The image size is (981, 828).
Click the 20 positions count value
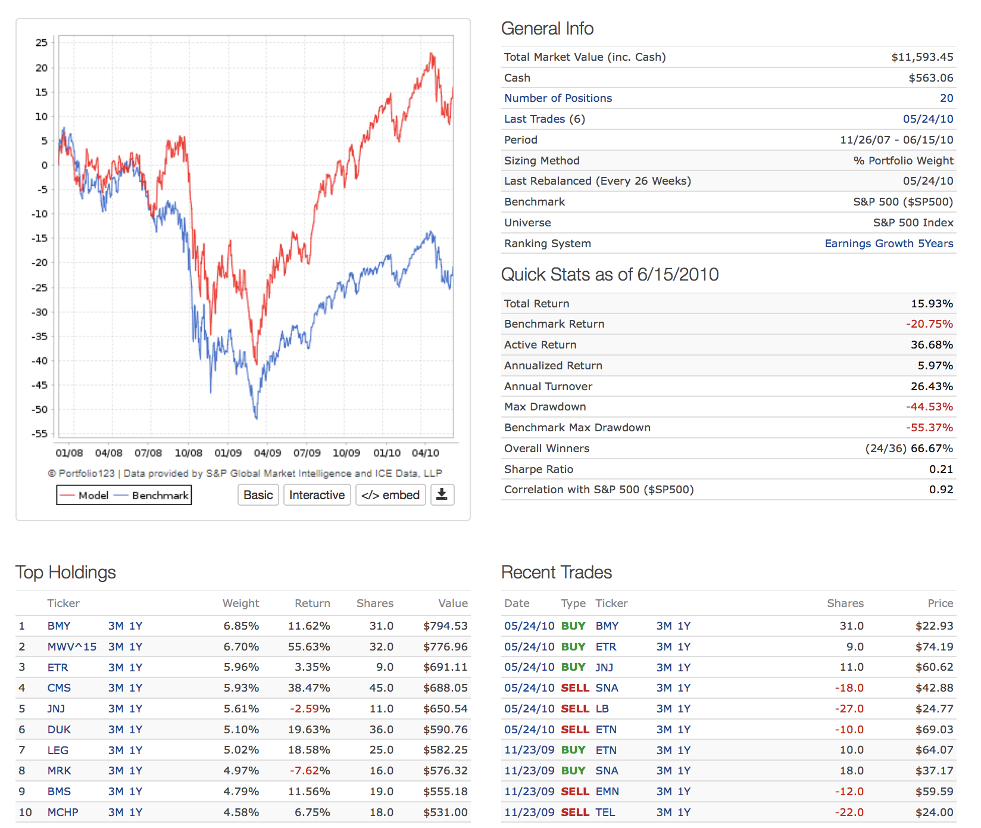tap(946, 98)
